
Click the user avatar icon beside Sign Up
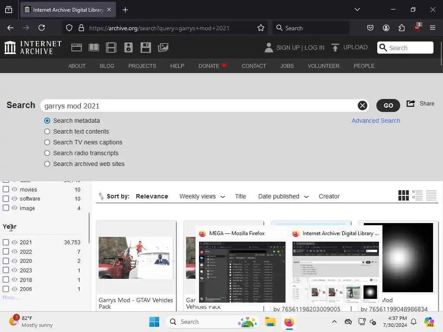[269, 48]
